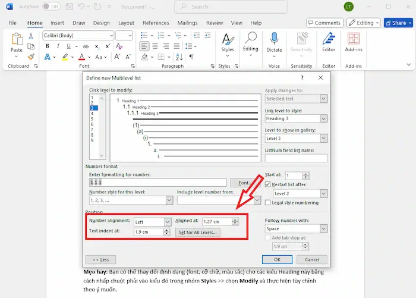This screenshot has width=416, height=298.
Task: Click Set for All Levels button
Action: pyautogui.click(x=198, y=232)
